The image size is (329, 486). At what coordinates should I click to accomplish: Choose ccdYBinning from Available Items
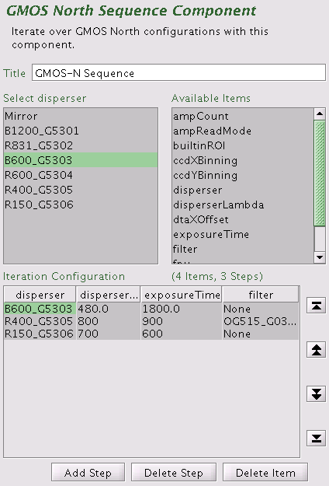(243, 175)
